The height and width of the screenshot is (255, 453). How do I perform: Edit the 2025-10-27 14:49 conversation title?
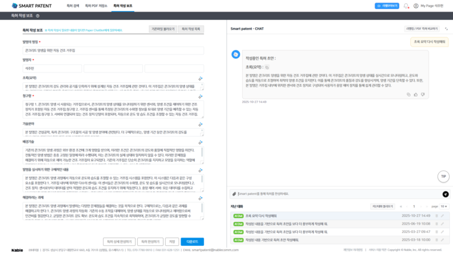coord(442,216)
